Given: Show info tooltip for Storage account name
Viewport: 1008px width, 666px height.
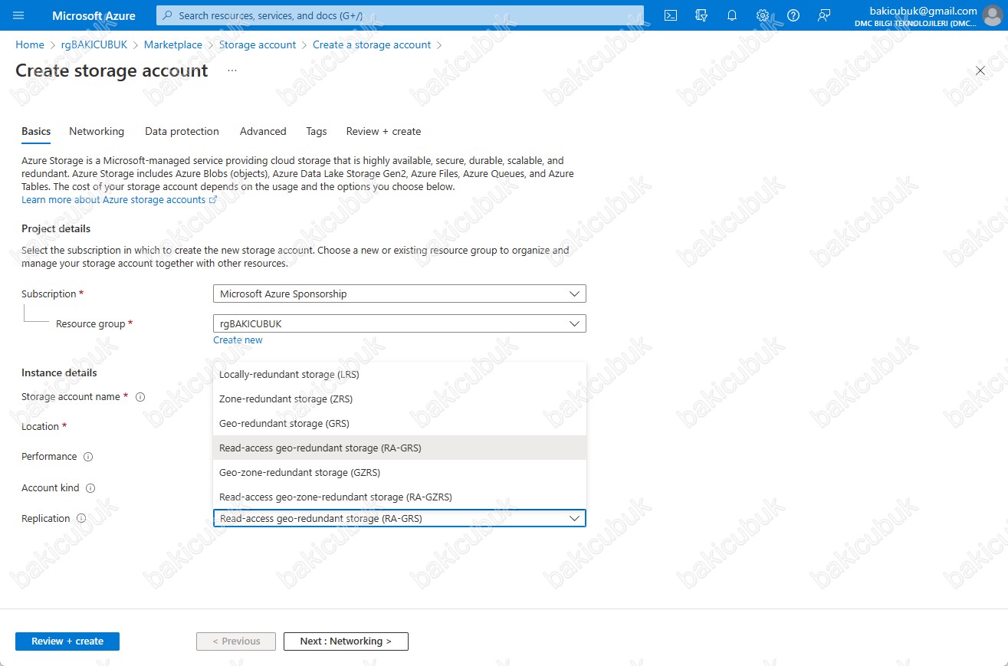Looking at the screenshot, I should point(140,397).
